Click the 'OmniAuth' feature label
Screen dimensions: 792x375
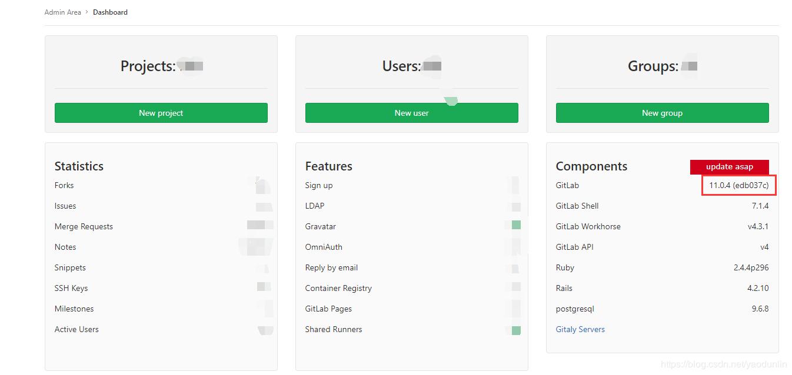pos(324,247)
